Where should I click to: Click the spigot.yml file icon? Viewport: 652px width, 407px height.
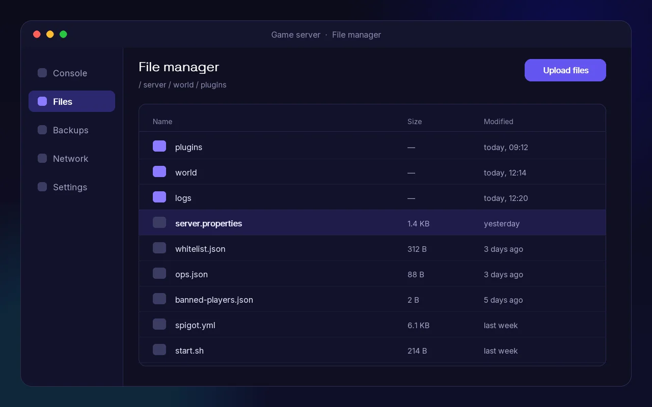tap(159, 324)
